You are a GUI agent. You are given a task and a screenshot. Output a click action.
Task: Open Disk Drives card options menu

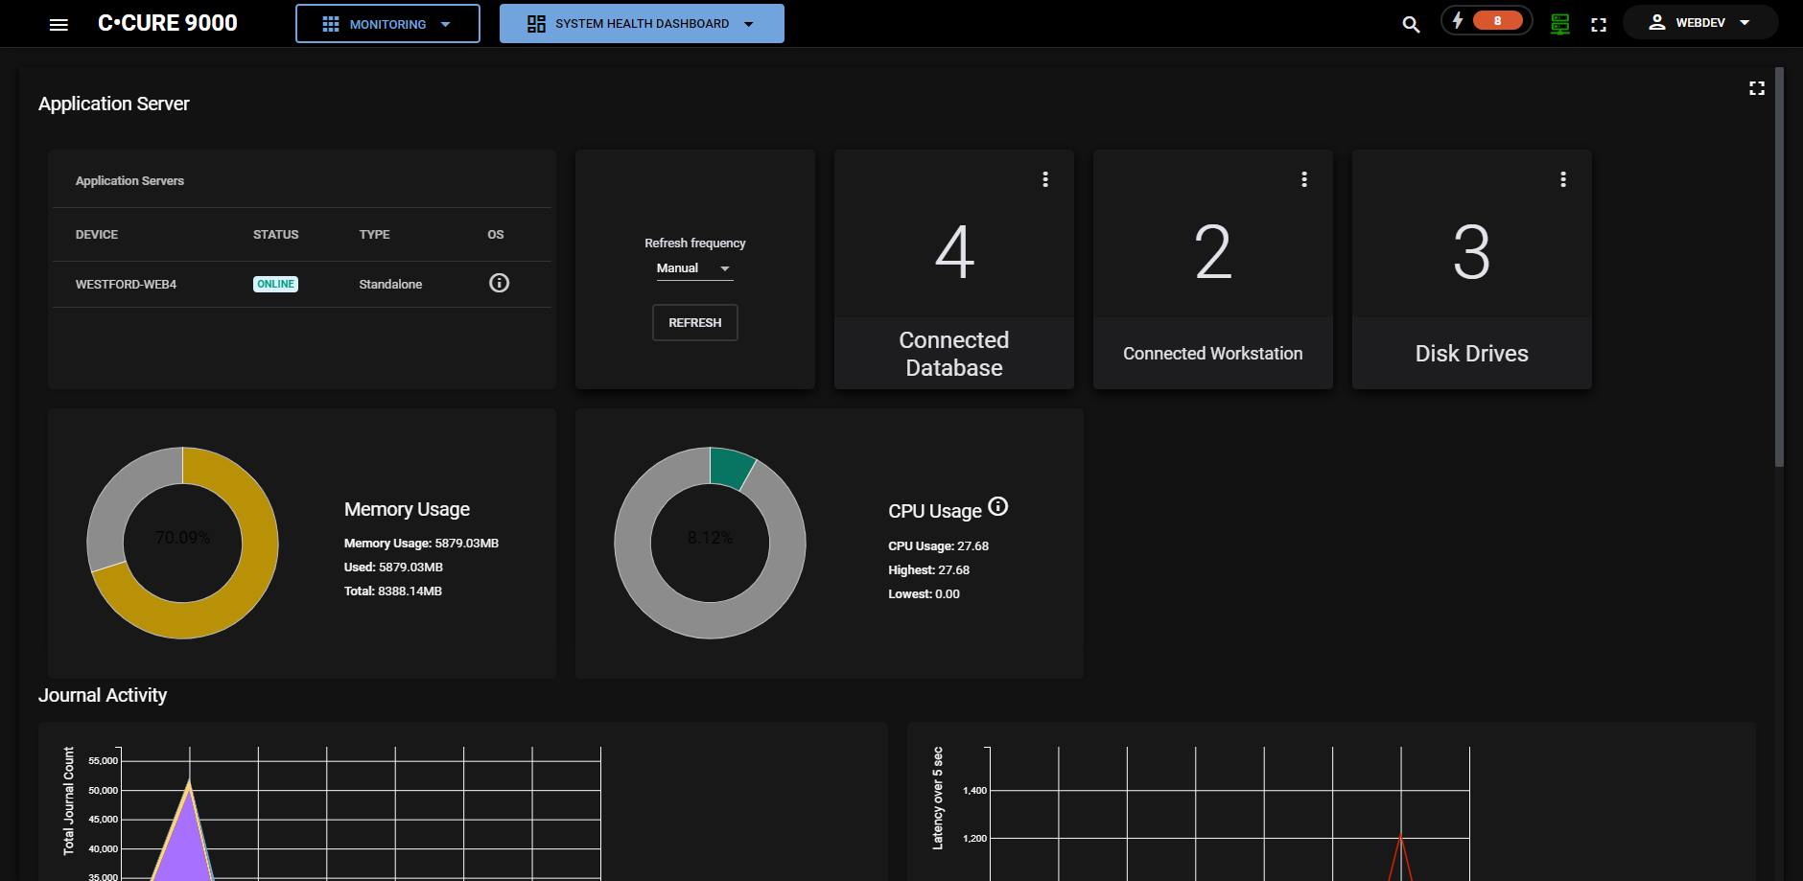point(1563,179)
